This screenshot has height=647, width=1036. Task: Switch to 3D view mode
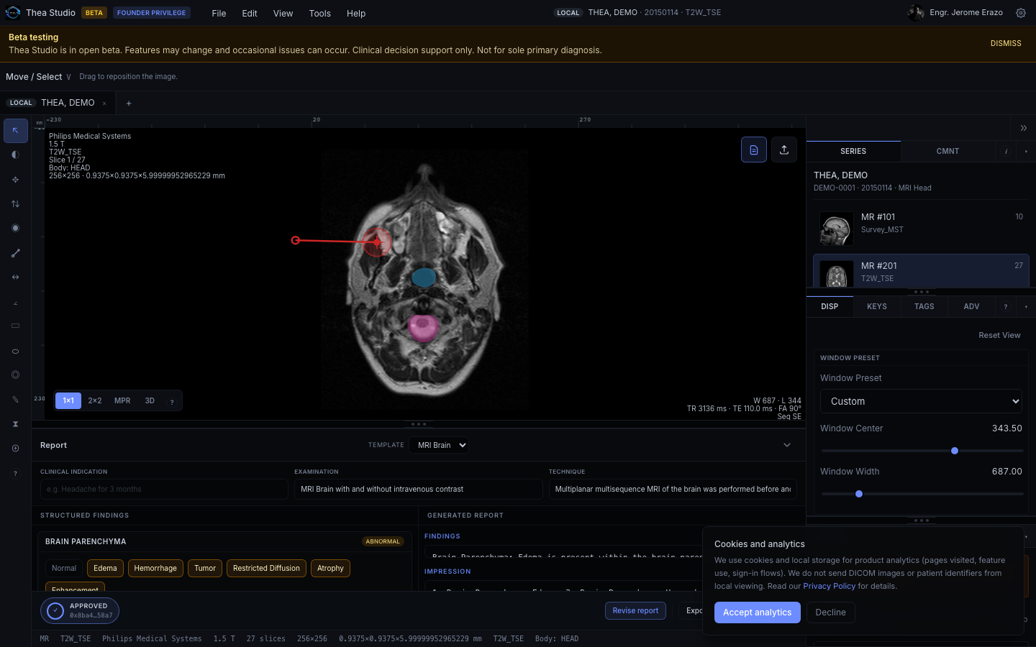[x=150, y=400]
